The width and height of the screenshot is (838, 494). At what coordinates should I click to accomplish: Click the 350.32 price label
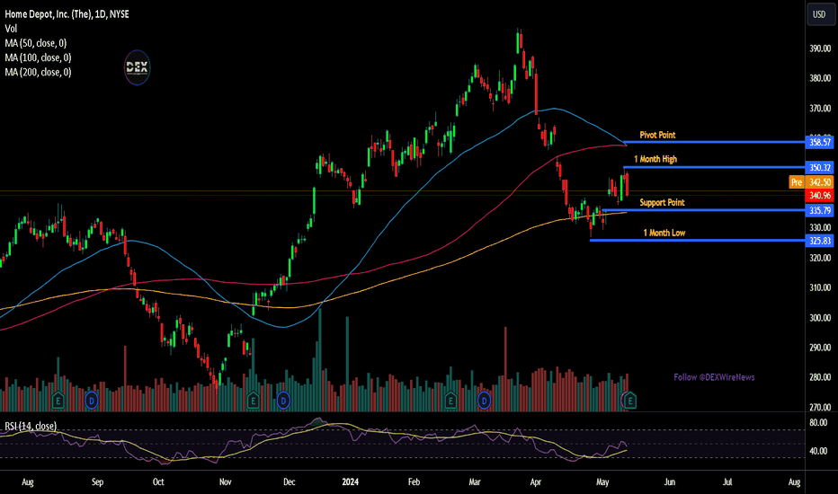point(820,168)
